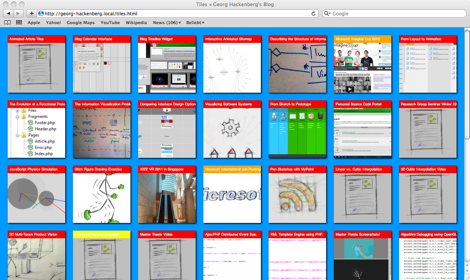Open the XML Template Engine using PHP tile
This screenshot has width=470, height=280.
(297, 255)
